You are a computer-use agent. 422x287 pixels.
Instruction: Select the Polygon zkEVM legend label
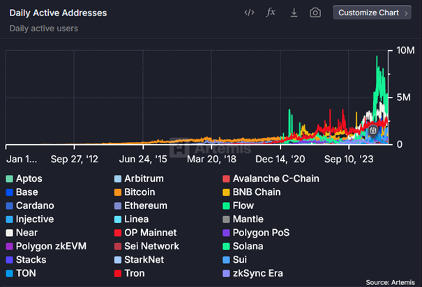pos(51,246)
